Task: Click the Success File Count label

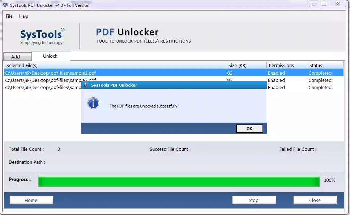Action: [170, 149]
